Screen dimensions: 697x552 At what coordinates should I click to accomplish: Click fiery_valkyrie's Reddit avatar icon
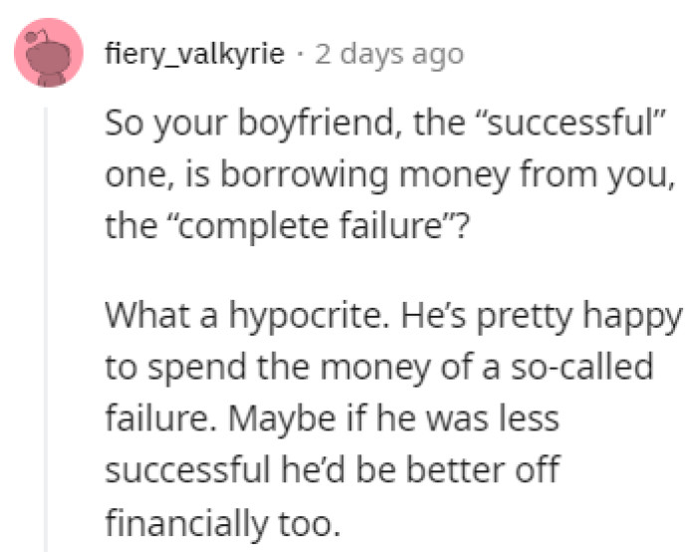(49, 52)
